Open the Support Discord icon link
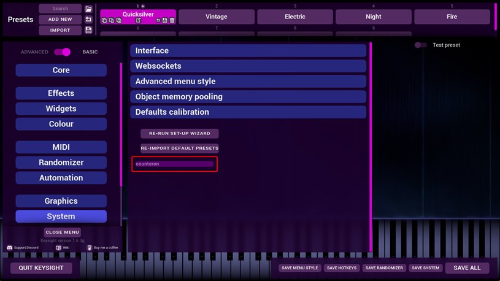 coord(10,247)
